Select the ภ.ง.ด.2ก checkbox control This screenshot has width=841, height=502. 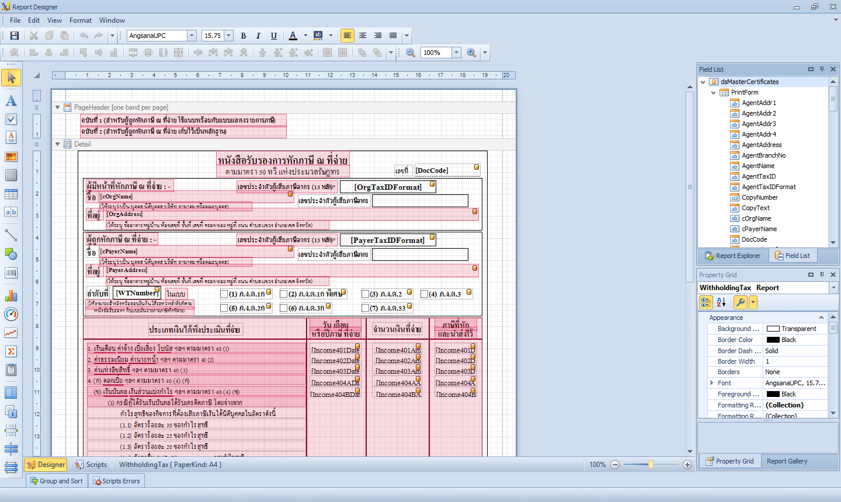coord(245,308)
